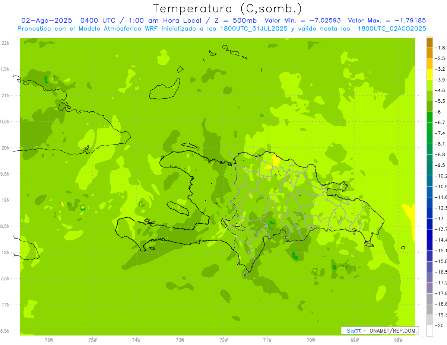Click the white swatch below -20
The height and width of the screenshot is (345, 447).
[x=429, y=330]
